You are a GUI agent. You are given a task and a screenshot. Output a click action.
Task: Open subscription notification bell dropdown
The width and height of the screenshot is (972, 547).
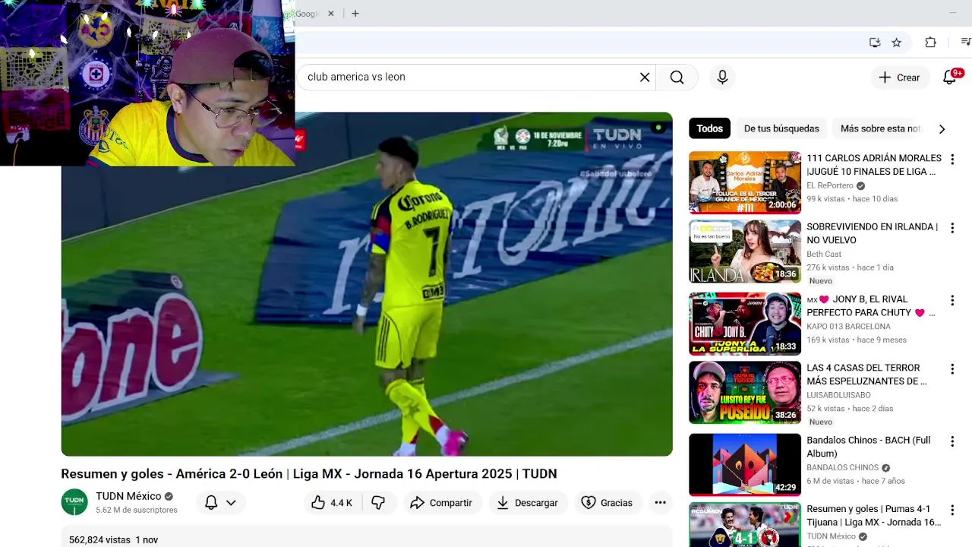tap(221, 503)
